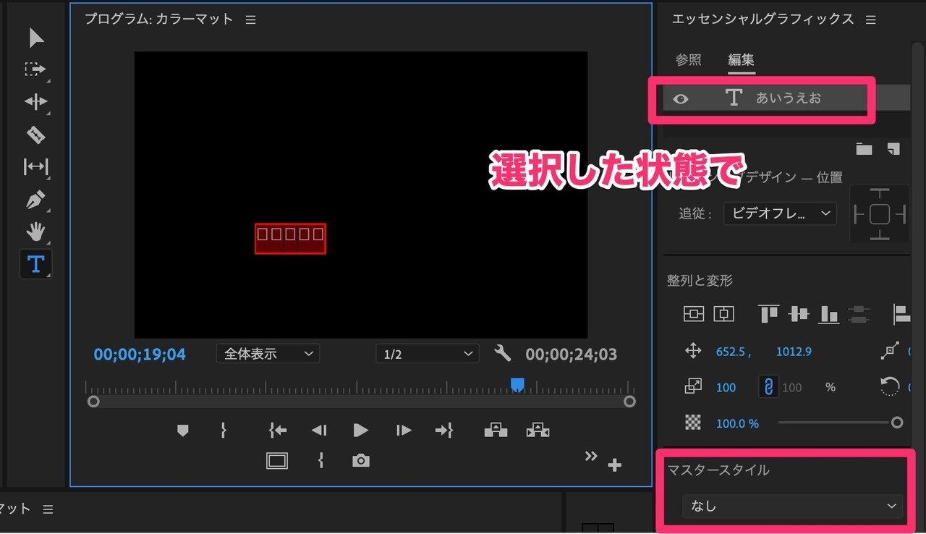The image size is (926, 534).
Task: Open the マスタースタイル なし dropdown
Action: pyautogui.click(x=792, y=507)
